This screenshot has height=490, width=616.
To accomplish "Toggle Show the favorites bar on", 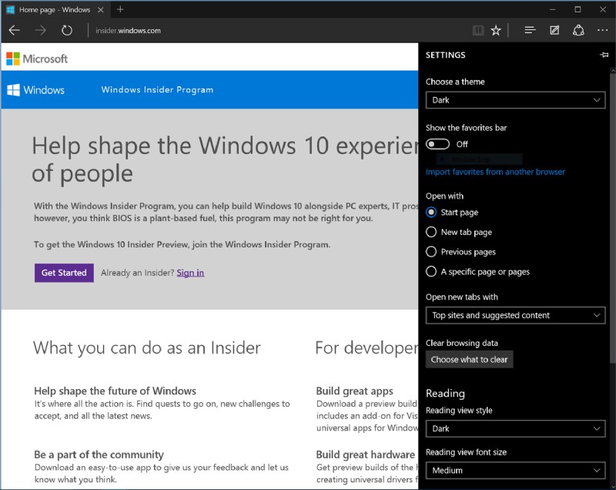I will (437, 143).
